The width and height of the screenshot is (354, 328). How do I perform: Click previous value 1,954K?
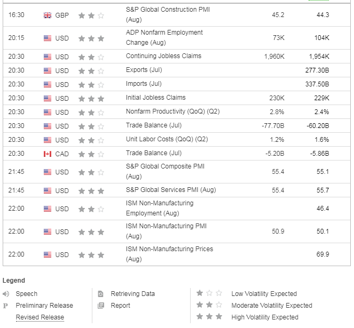click(x=319, y=57)
